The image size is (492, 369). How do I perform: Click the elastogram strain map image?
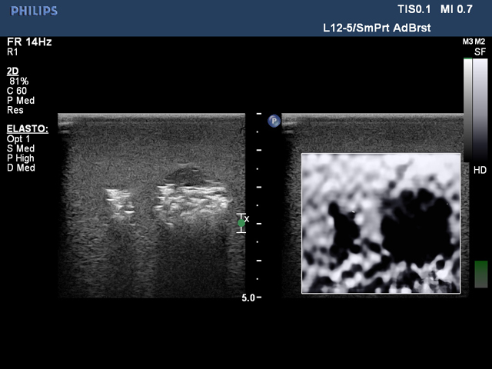coord(381,223)
